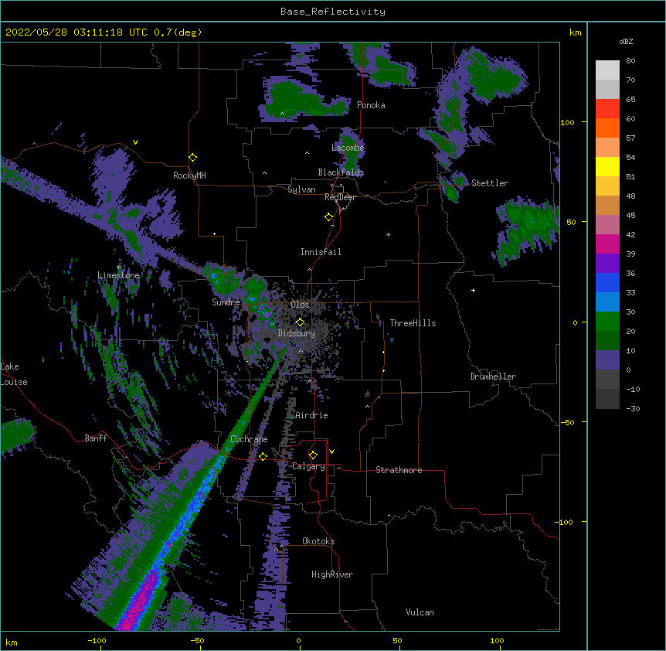Click the dBZ legend heading
Screen dimensions: 666x651
click(x=626, y=42)
